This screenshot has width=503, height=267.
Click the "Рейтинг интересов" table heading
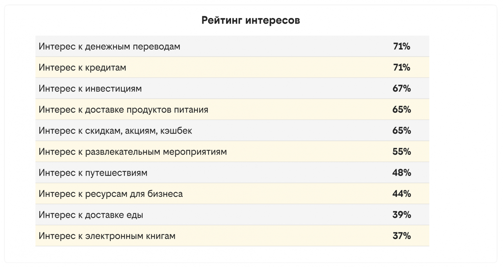tap(251, 20)
